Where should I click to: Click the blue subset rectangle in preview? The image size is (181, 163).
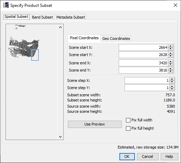tap(35, 55)
